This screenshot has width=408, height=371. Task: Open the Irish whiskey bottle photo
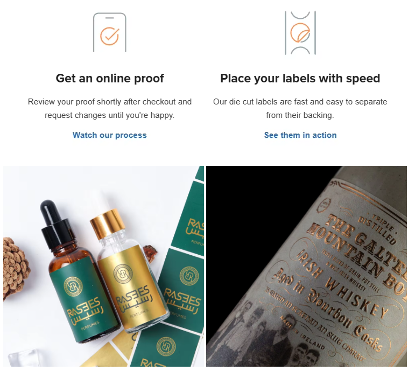[306, 266]
